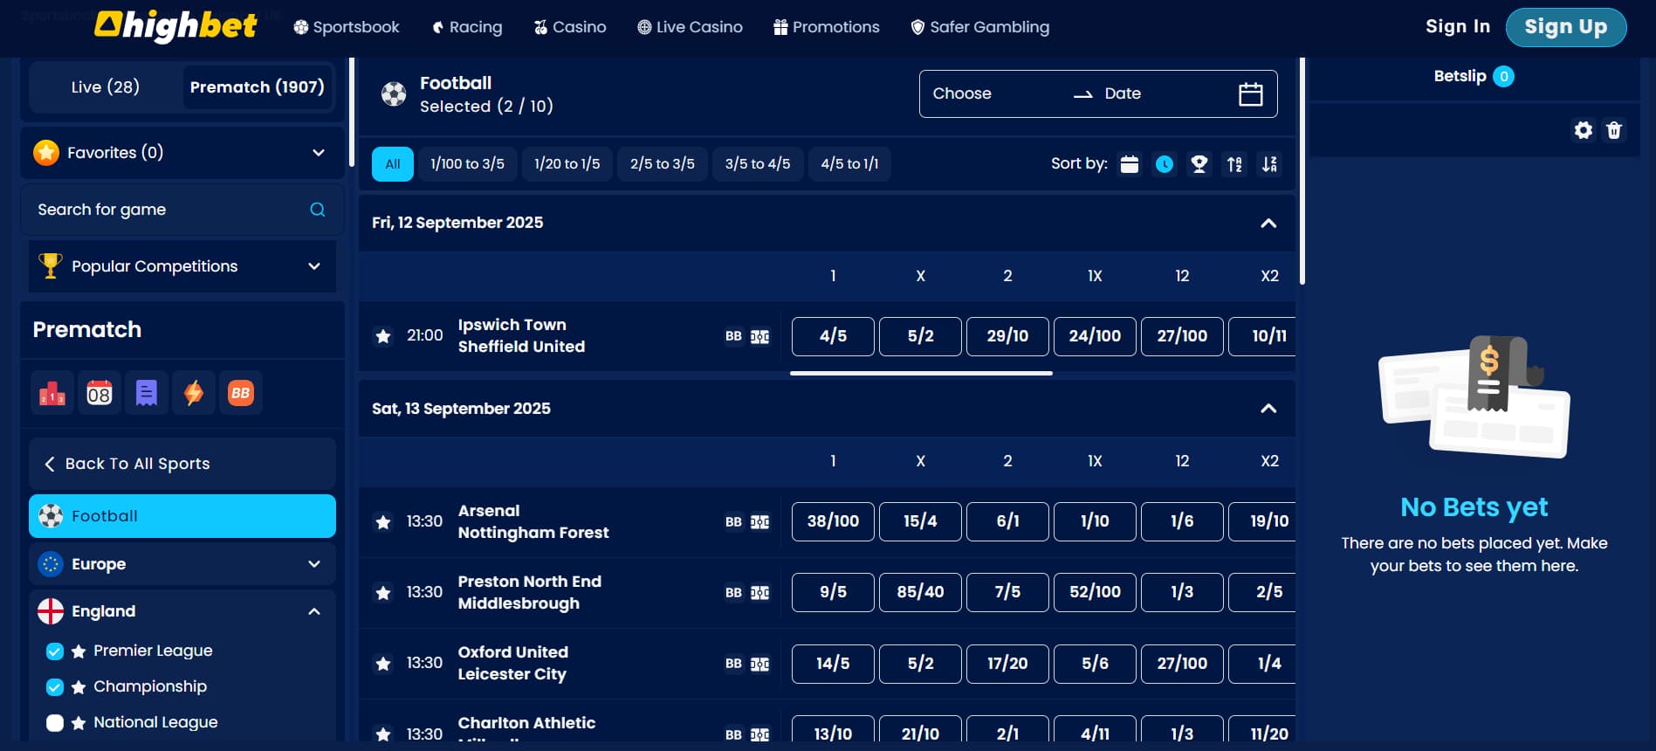Collapse the England region list
The width and height of the screenshot is (1656, 751).
(314, 611)
